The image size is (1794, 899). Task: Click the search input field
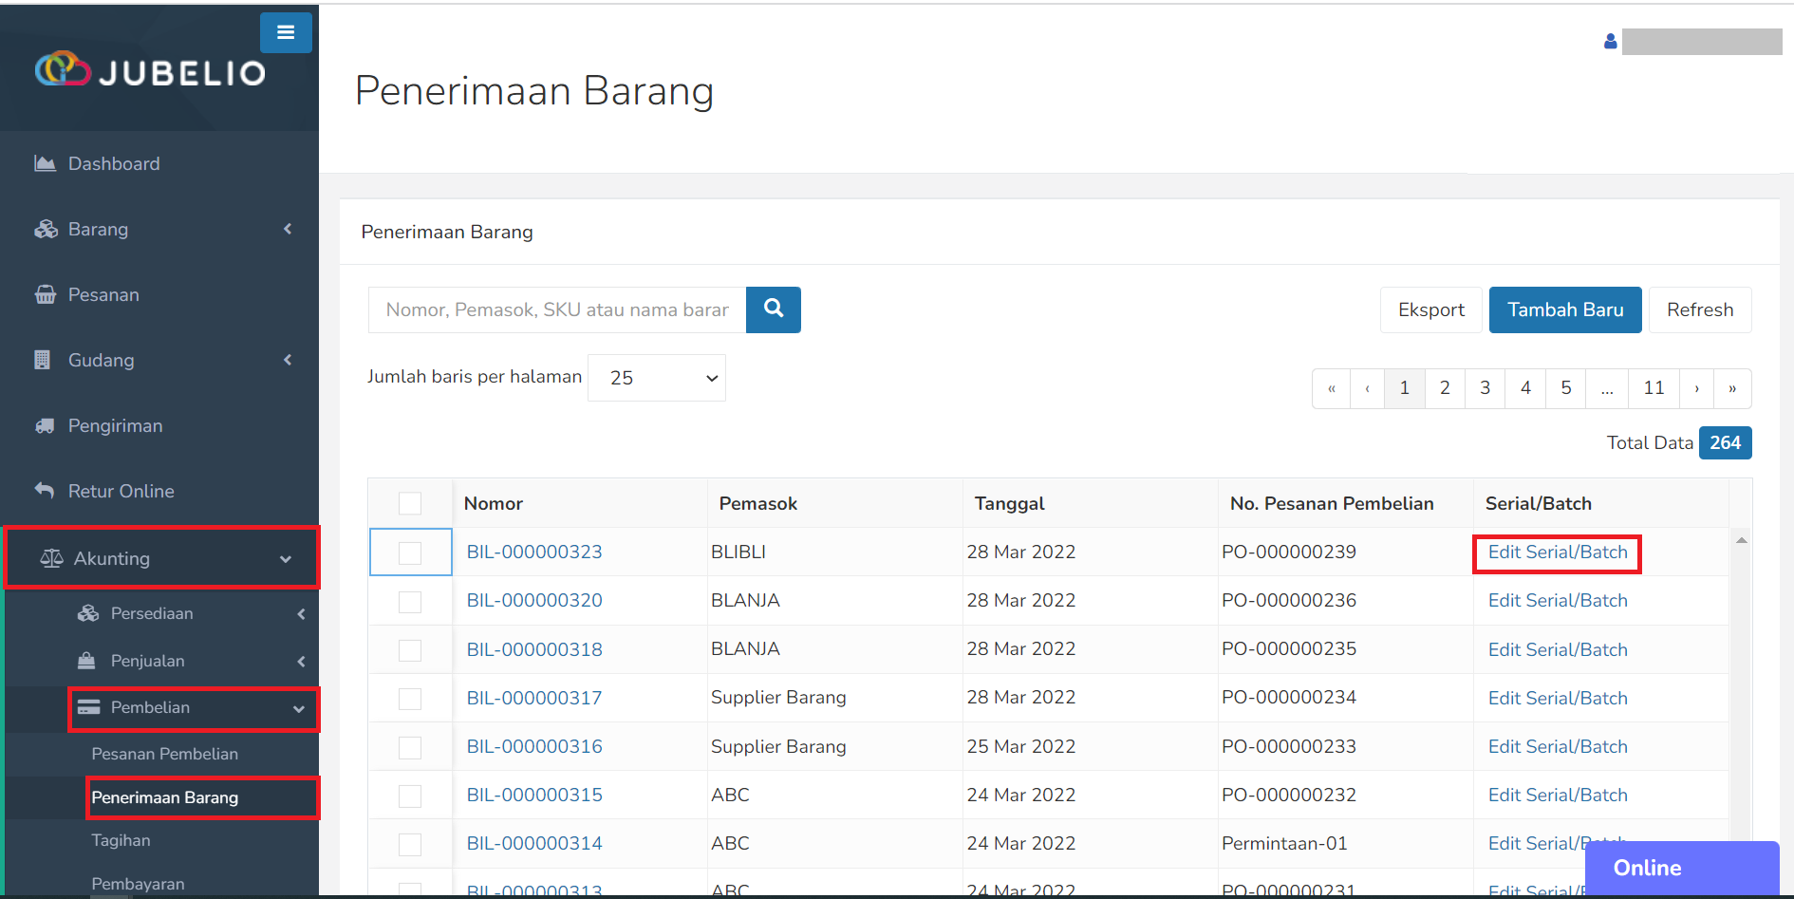point(557,309)
